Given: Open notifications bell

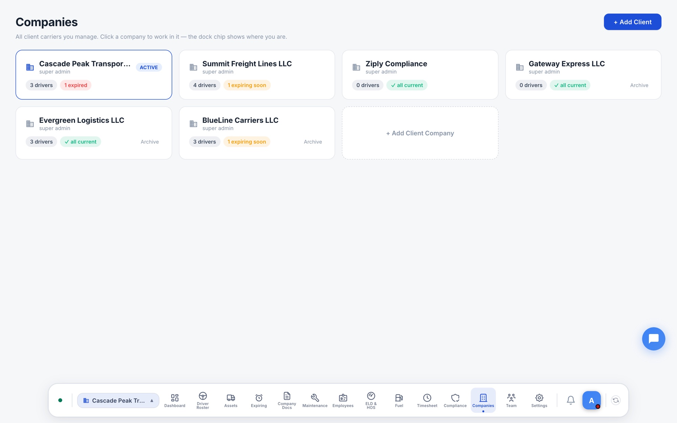Looking at the screenshot, I should 571,400.
